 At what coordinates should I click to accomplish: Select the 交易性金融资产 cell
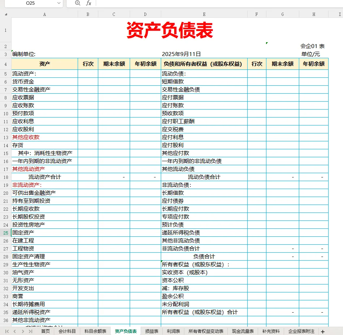coord(44,89)
